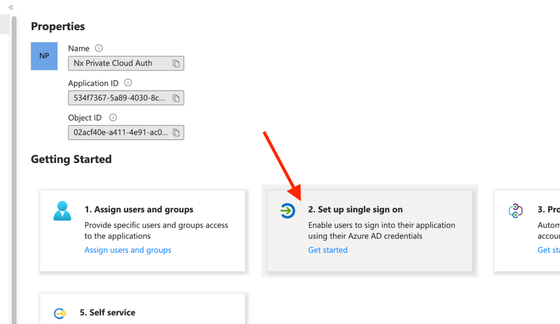Click the info icon beside Application ID

pos(128,82)
